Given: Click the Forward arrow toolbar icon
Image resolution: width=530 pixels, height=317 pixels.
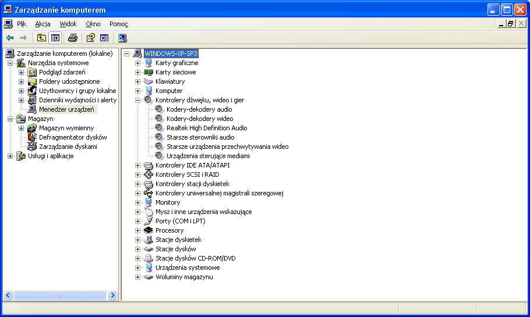Looking at the screenshot, I should coord(23,38).
